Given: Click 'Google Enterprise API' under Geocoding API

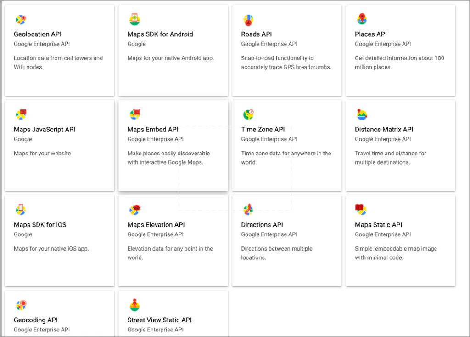Looking at the screenshot, I should point(42,330).
